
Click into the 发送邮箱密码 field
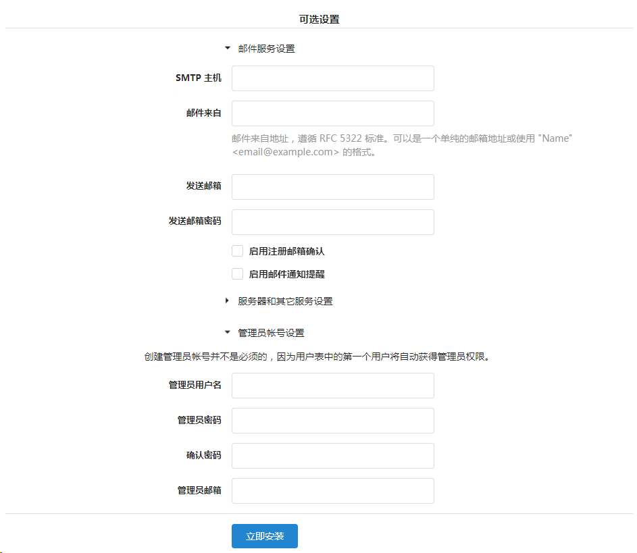click(332, 222)
